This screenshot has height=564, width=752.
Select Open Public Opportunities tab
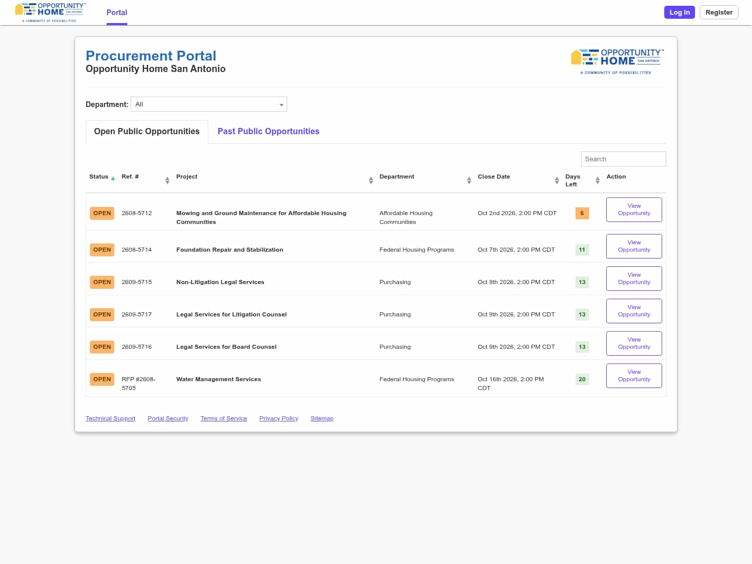147,132
